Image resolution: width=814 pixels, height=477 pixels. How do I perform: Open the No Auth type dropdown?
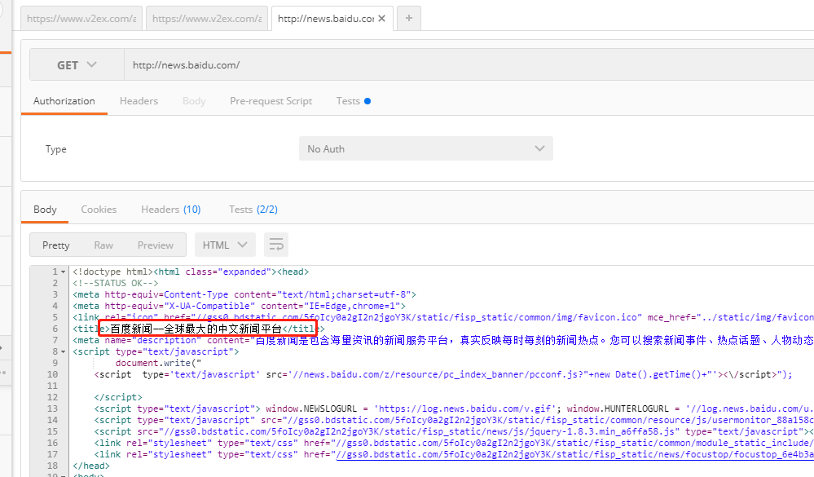point(425,148)
